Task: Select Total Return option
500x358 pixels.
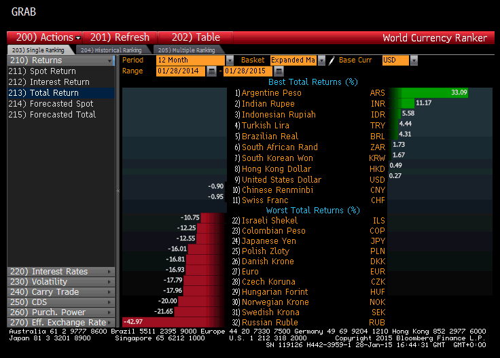Action: [x=60, y=93]
